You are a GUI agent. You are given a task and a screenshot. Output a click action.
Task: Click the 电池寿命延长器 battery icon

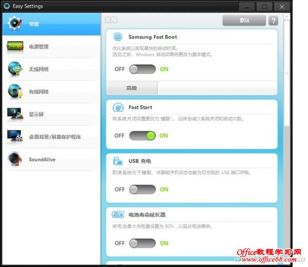[x=118, y=215]
